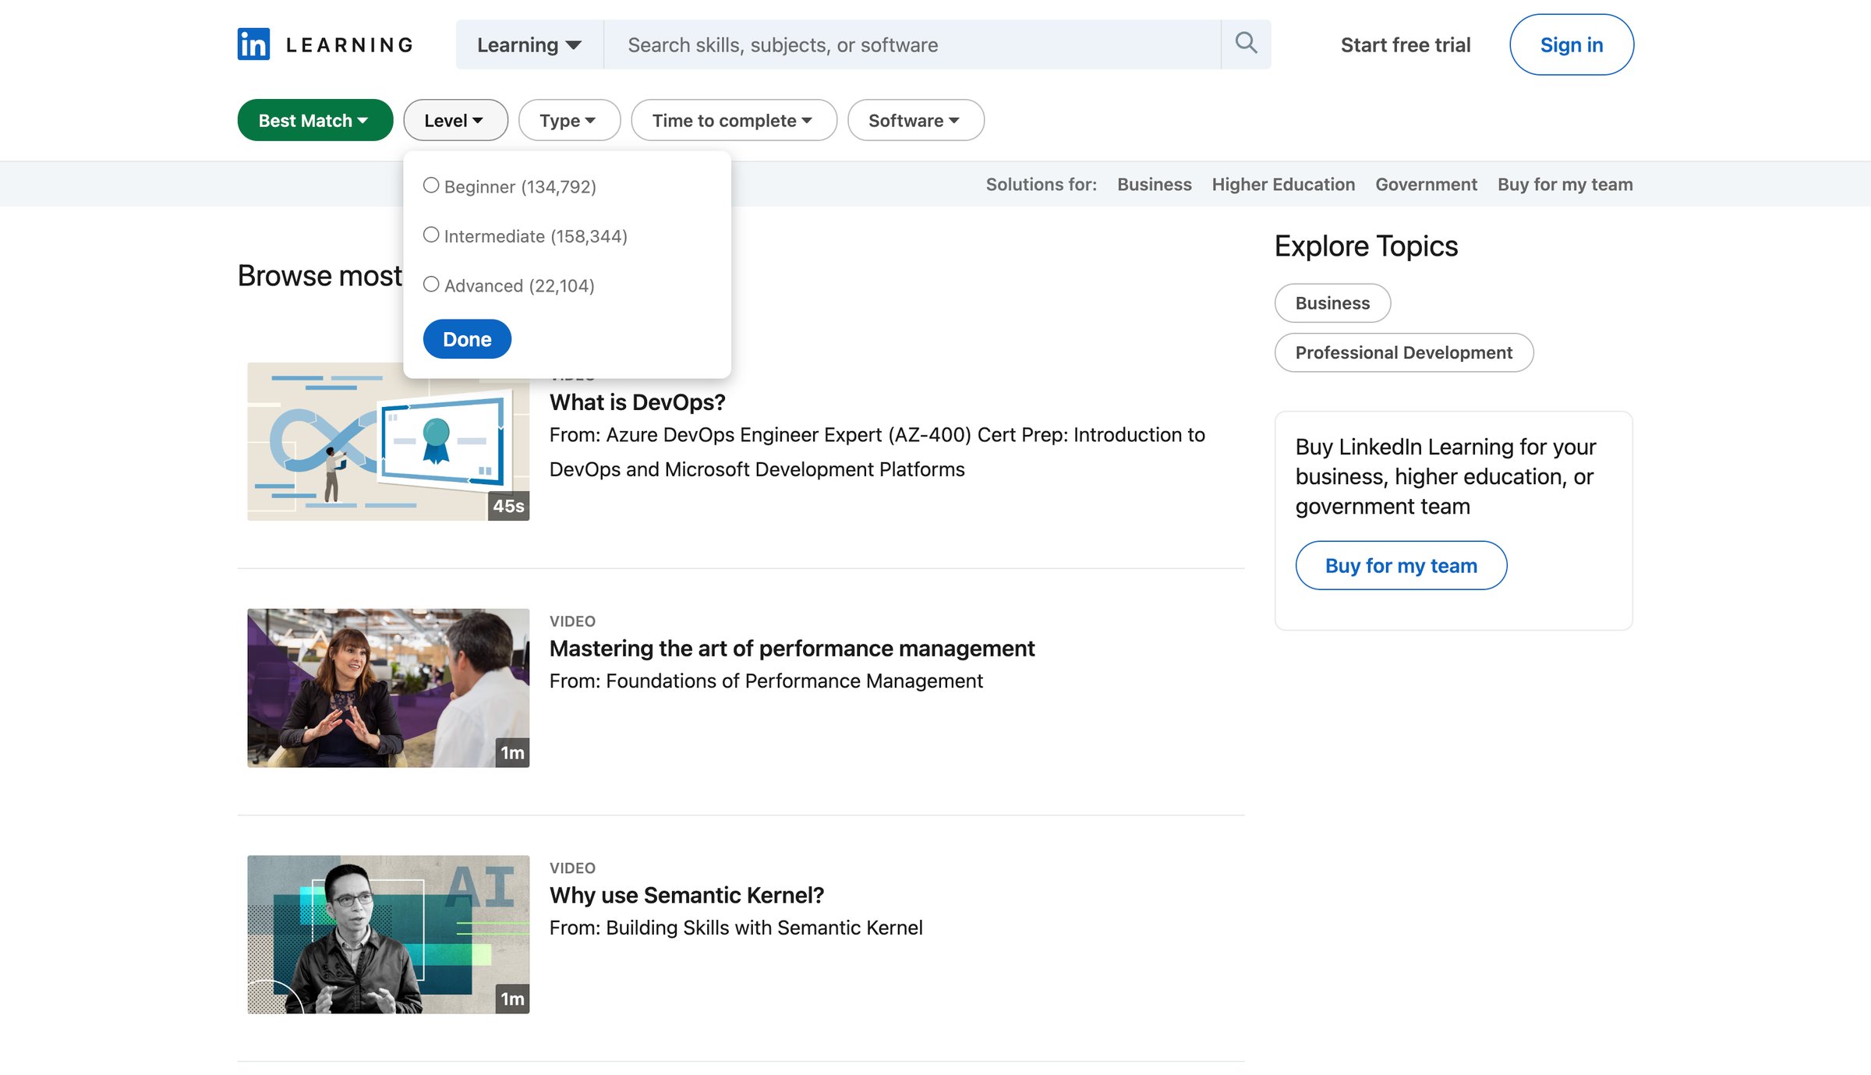Open Mastering the art of performance management
This screenshot has height=1075, width=1871.
[791, 648]
